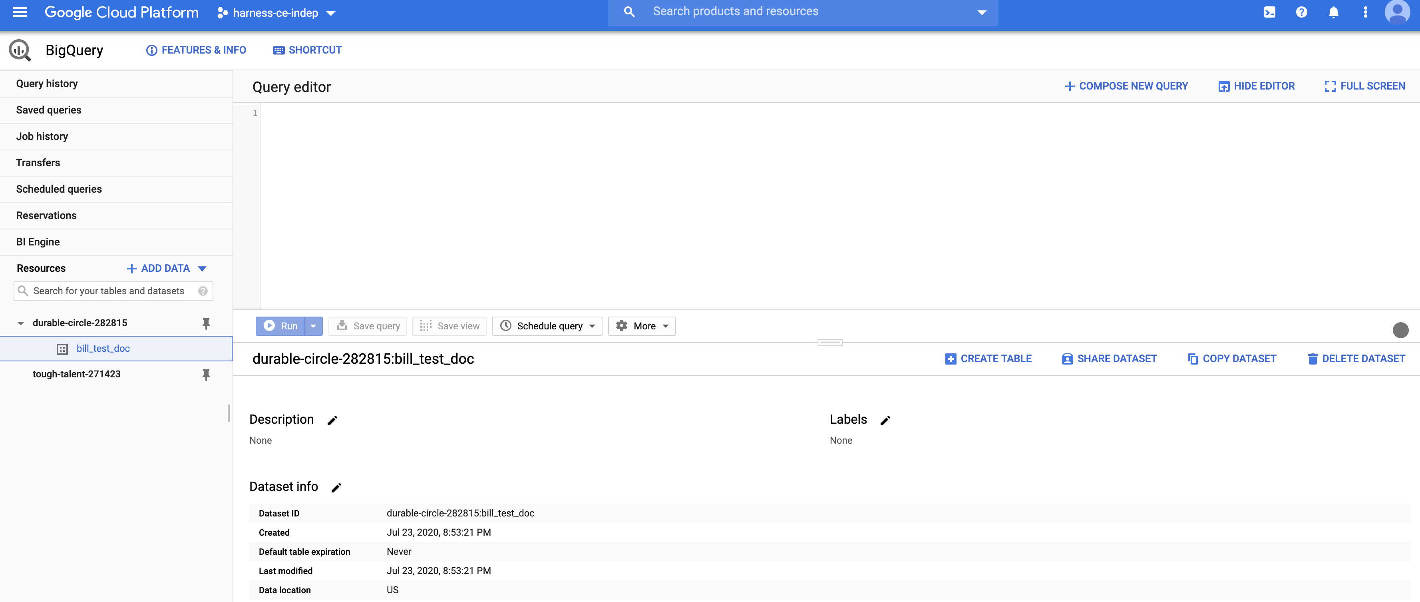Open Reservations
The height and width of the screenshot is (602, 1420).
tap(116, 216)
